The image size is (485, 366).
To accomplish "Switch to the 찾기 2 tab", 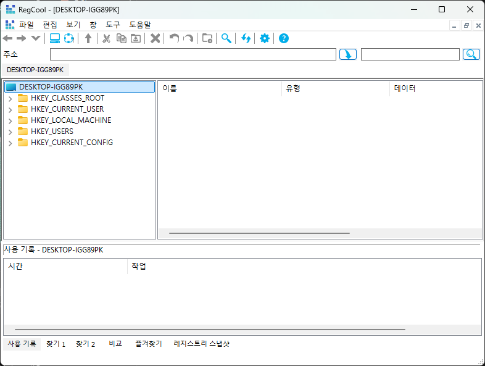I will (85, 344).
